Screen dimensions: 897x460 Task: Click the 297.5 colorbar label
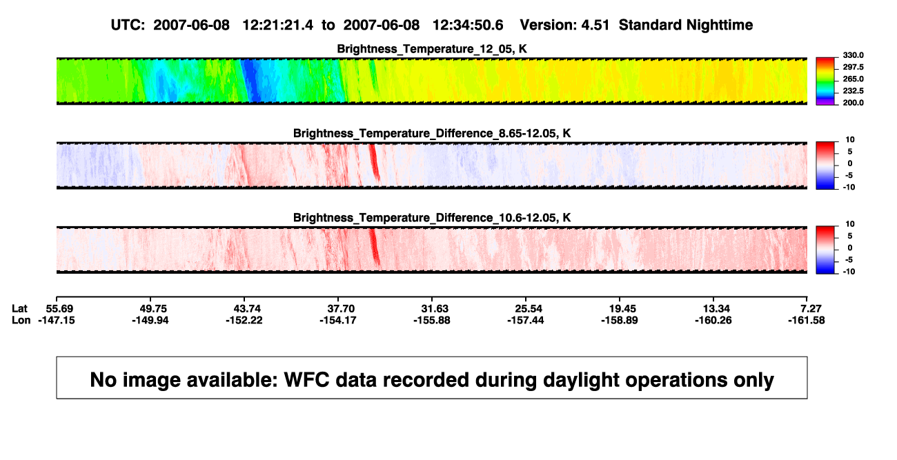point(853,67)
